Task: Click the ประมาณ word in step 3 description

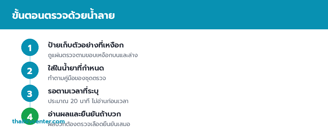Action: click(x=58, y=102)
